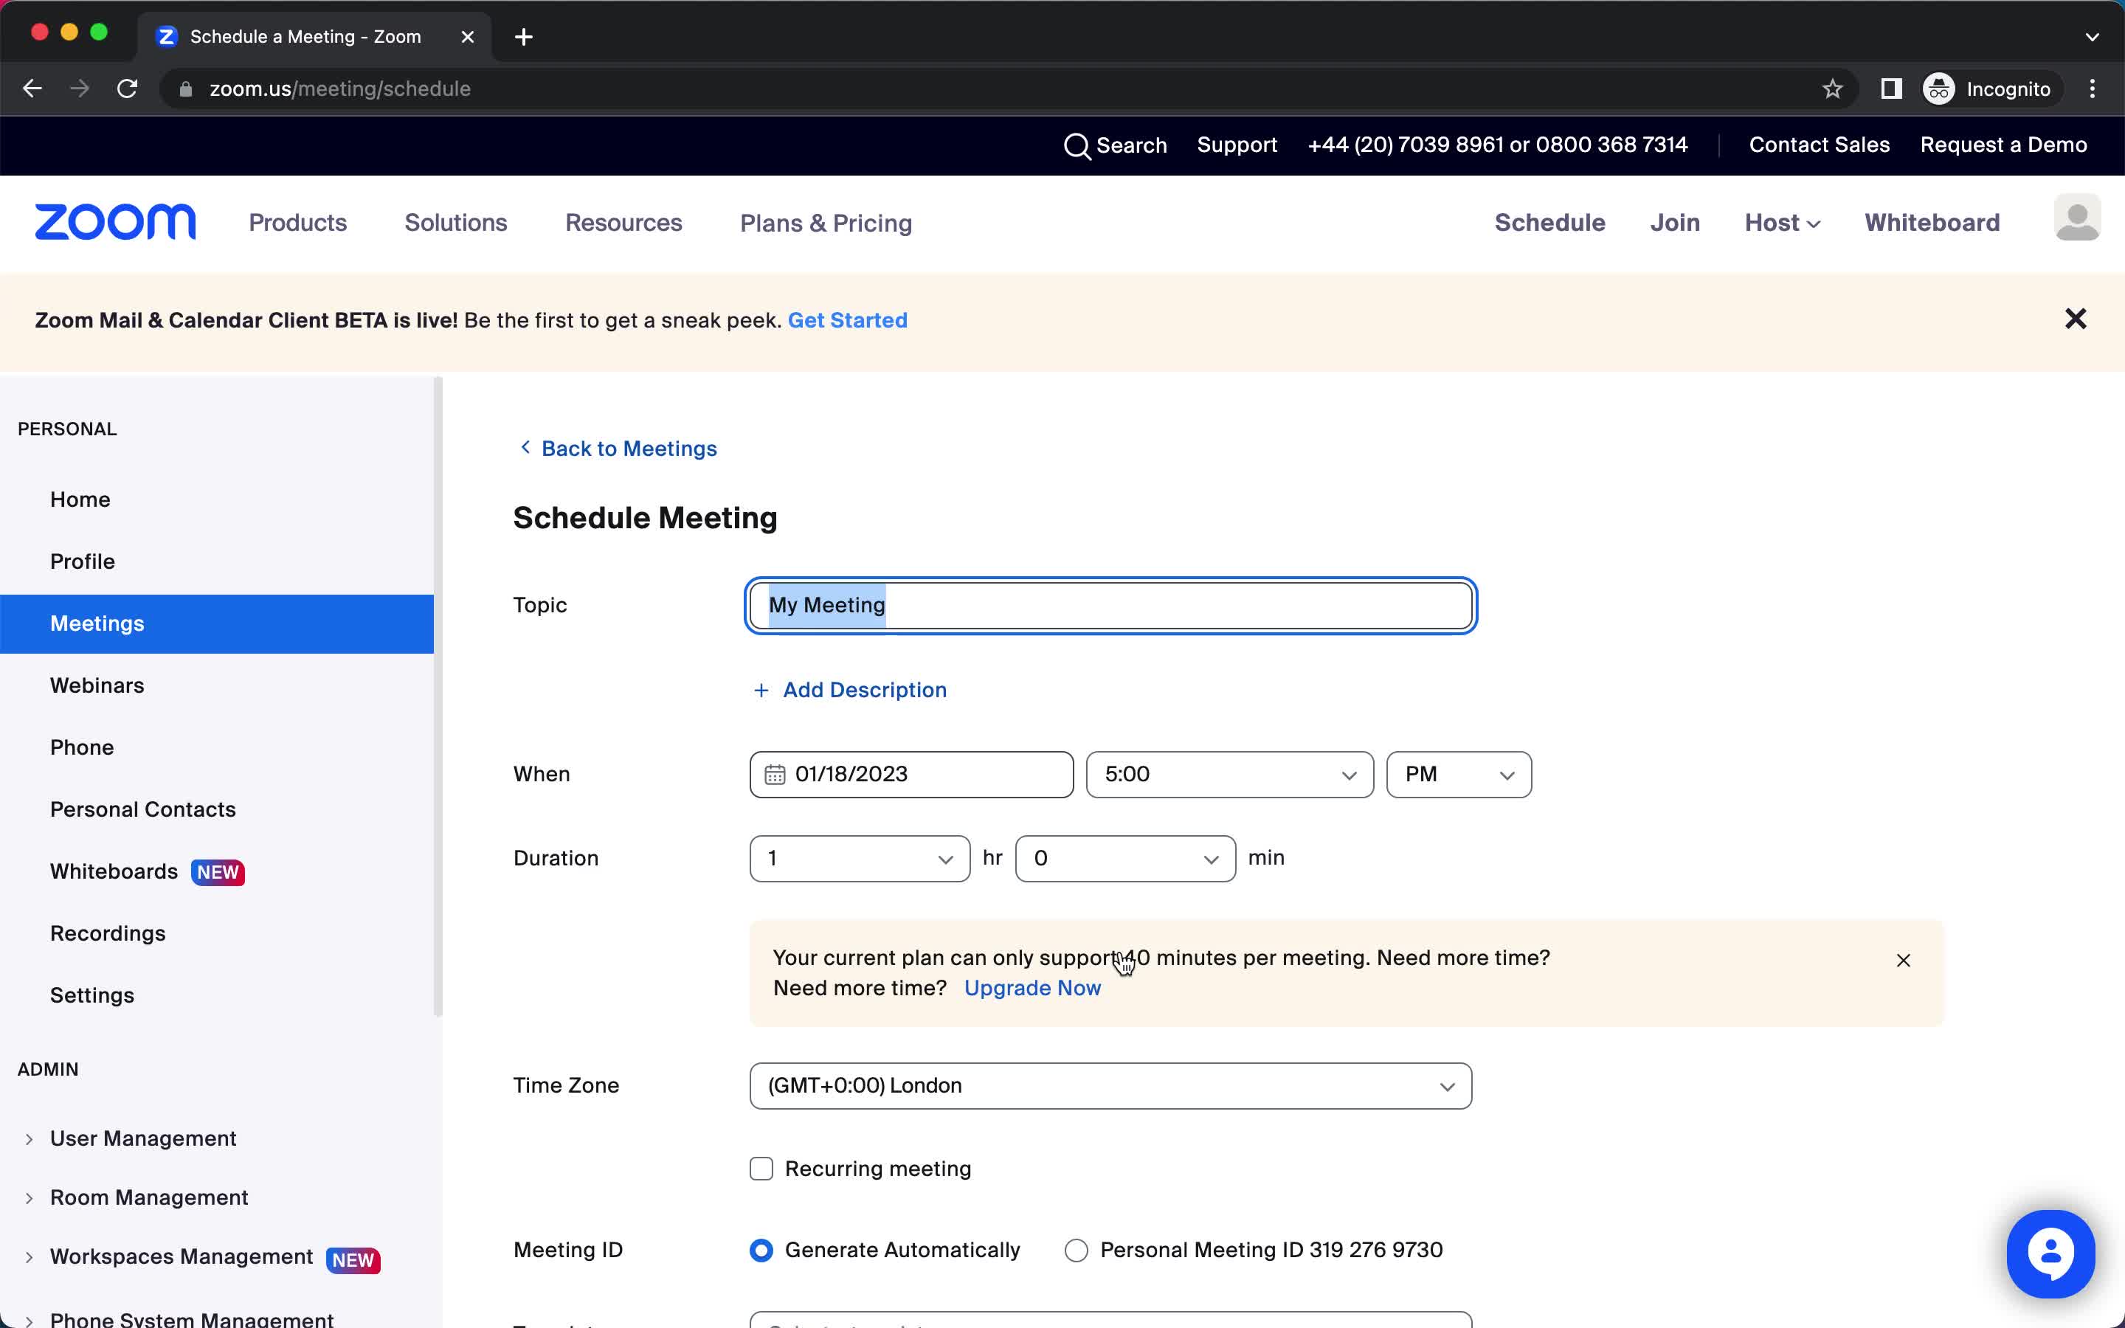Image resolution: width=2125 pixels, height=1328 pixels.
Task: Click Upgrade Now link in warning
Action: 1033,987
